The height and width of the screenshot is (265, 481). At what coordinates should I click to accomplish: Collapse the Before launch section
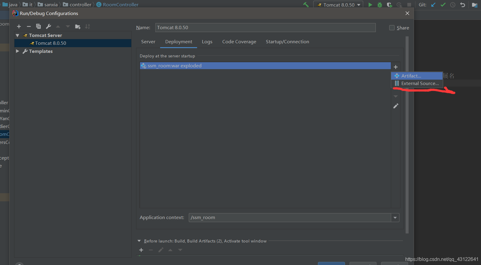coord(139,241)
